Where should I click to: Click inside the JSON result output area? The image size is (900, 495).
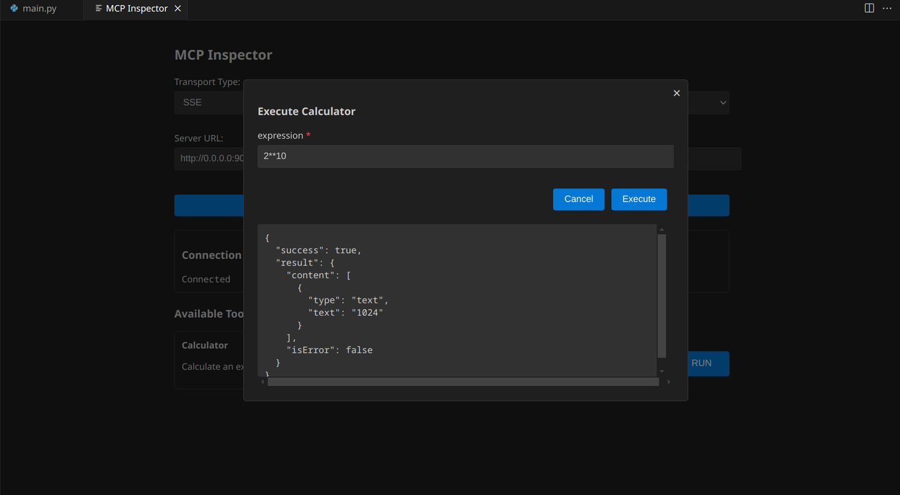coord(456,300)
